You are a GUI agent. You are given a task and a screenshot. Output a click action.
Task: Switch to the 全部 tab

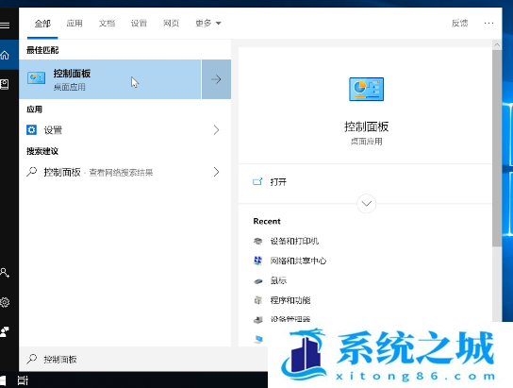[x=42, y=24]
